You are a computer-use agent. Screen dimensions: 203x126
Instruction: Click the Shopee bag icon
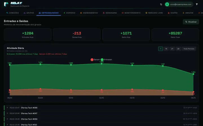(x=169, y=13)
